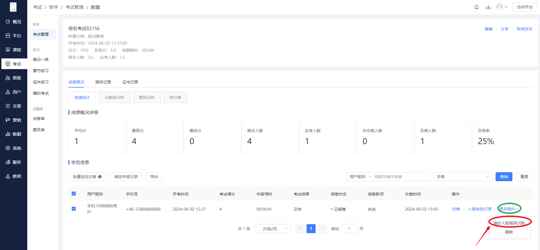Switch to the 报名记录 tab
Viewport: 540px width, 250px height.
point(103,82)
